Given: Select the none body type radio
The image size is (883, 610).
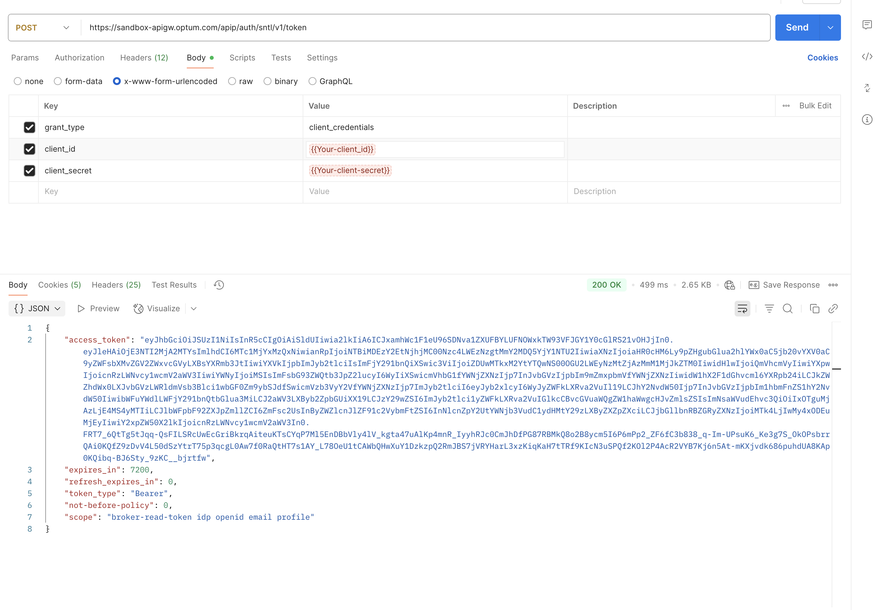Looking at the screenshot, I should coord(18,81).
